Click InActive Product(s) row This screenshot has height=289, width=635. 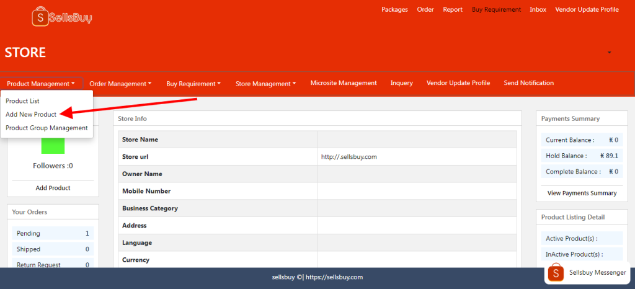coord(582,254)
